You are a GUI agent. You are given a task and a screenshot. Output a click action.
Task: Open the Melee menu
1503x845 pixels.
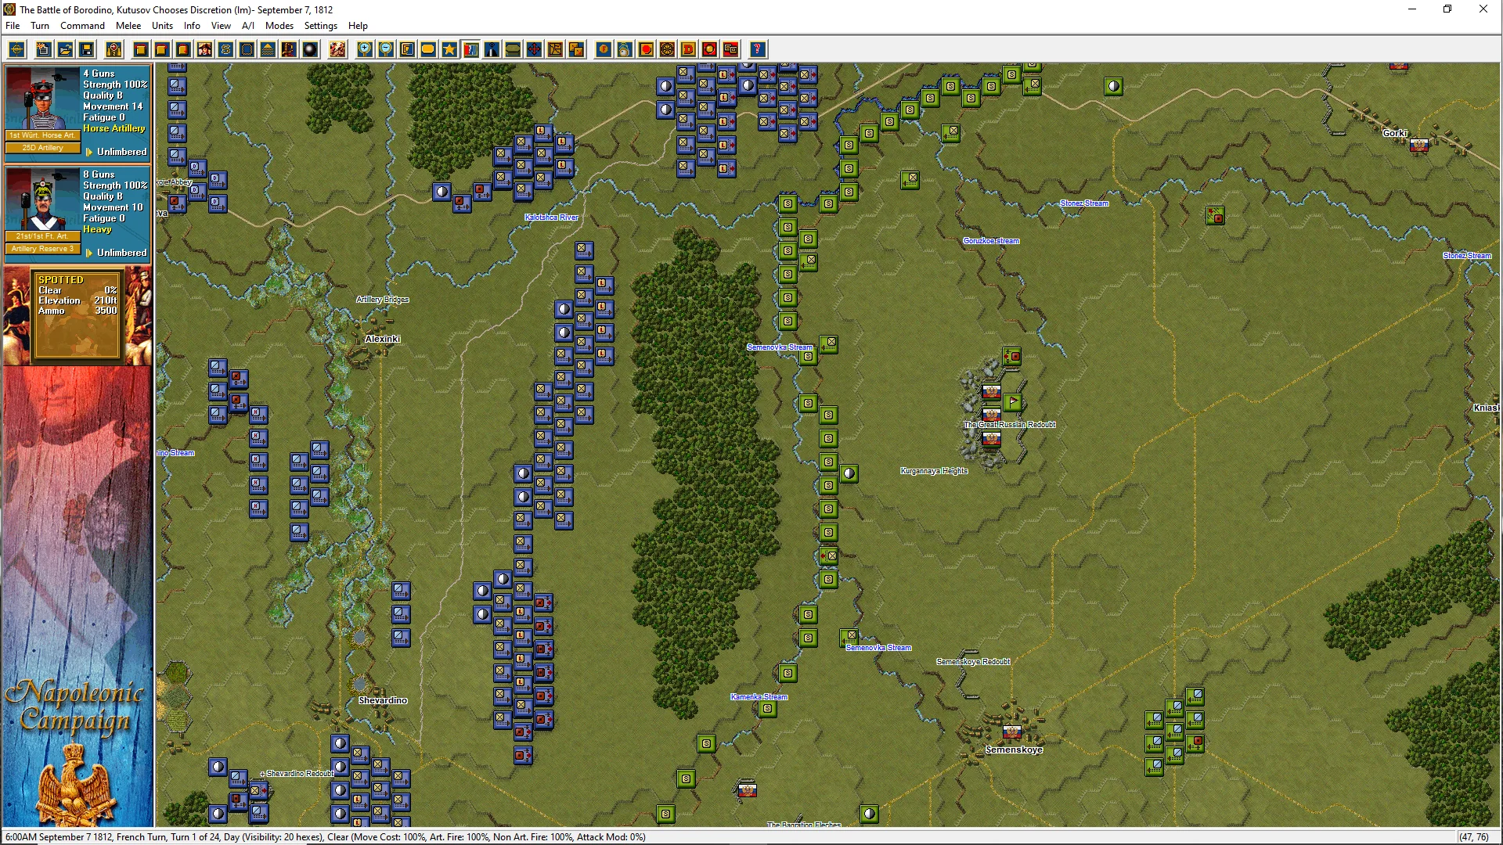[128, 26]
